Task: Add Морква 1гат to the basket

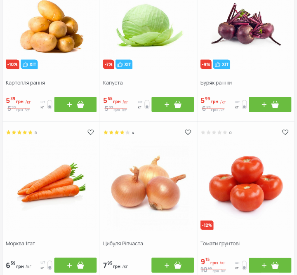Action: tap(75, 265)
